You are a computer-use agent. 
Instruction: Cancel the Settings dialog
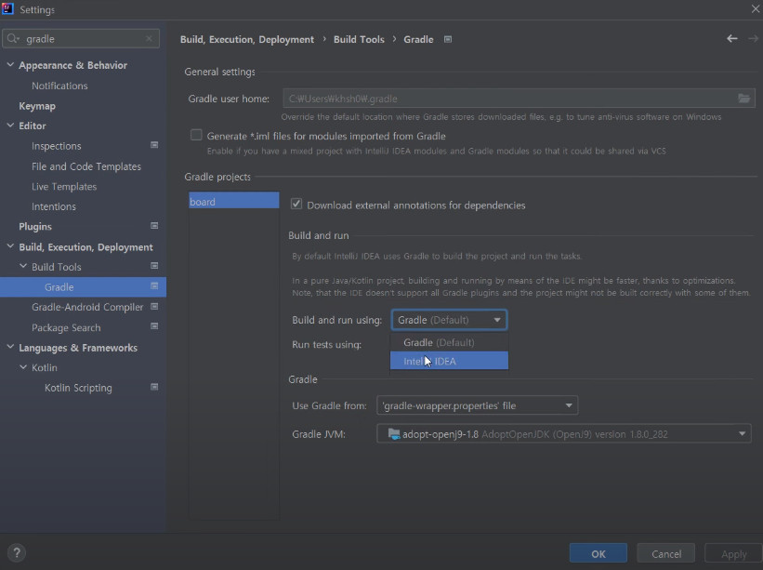pos(666,553)
